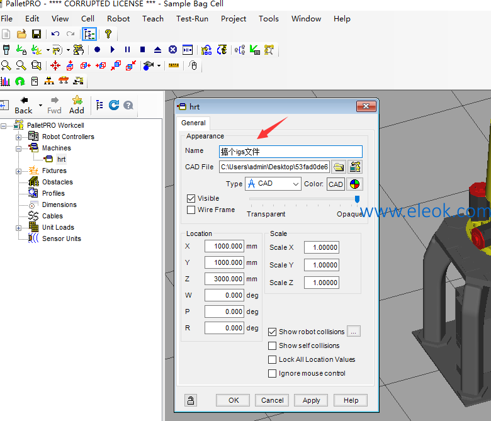Click the zoom window magnifier icon
The width and height of the screenshot is (491, 421).
coord(37,65)
